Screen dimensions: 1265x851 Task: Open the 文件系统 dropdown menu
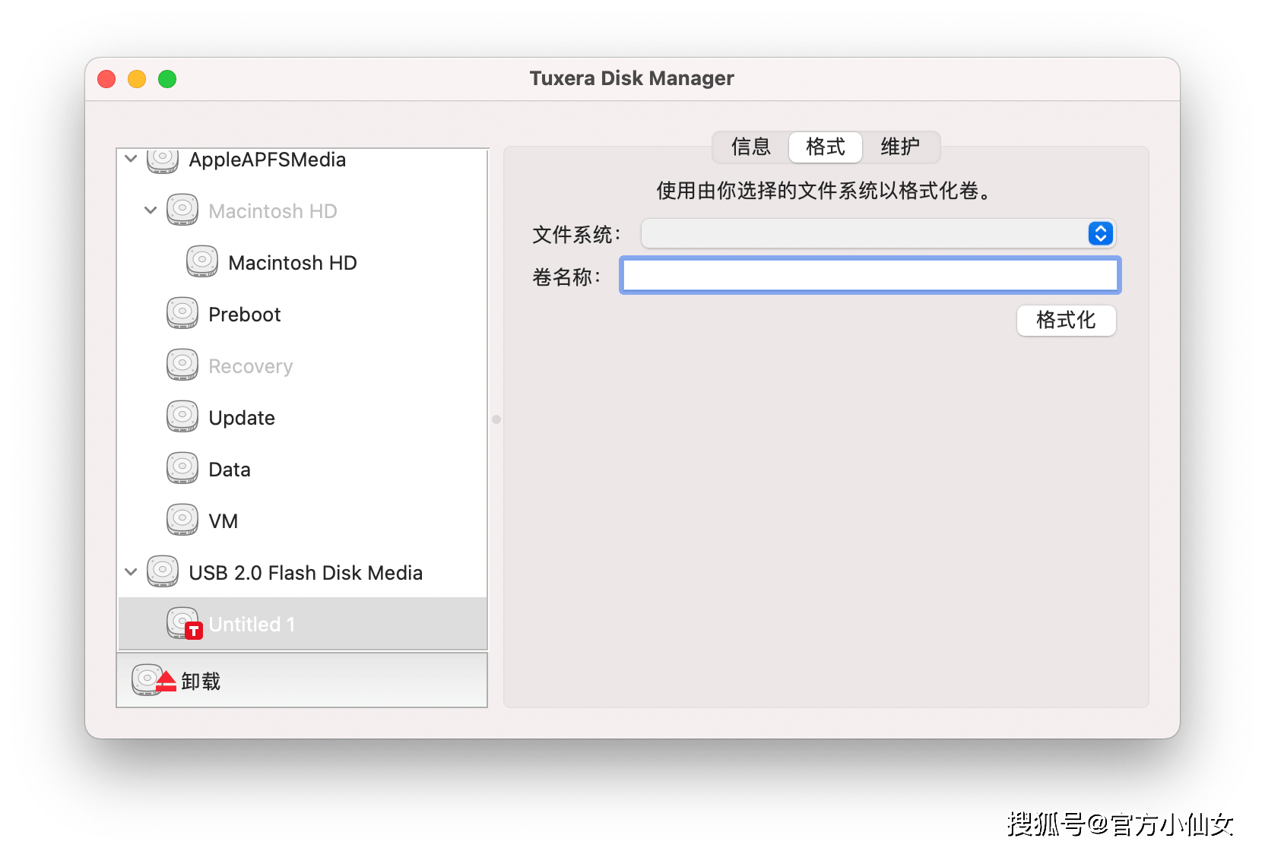click(x=878, y=233)
